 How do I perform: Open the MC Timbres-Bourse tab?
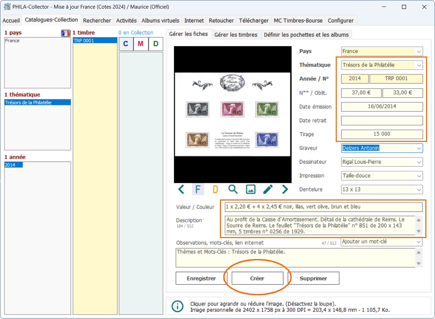[x=298, y=21]
